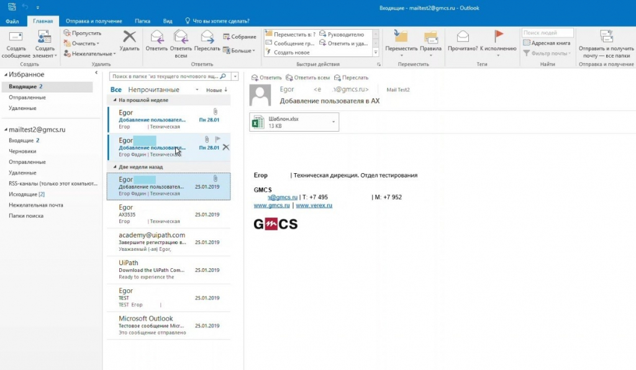The height and width of the screenshot is (370, 636).
Task: Open Адресная книга
Action: coord(547,43)
